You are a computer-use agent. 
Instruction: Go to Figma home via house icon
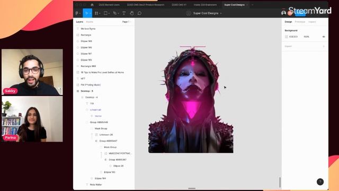(92, 5)
